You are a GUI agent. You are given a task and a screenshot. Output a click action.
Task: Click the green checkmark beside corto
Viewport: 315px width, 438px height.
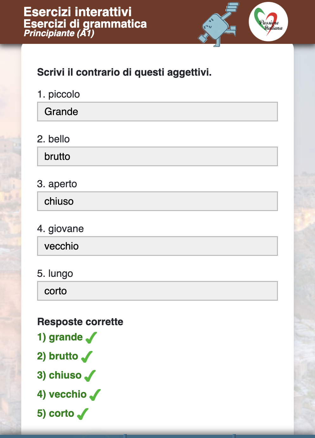(83, 414)
